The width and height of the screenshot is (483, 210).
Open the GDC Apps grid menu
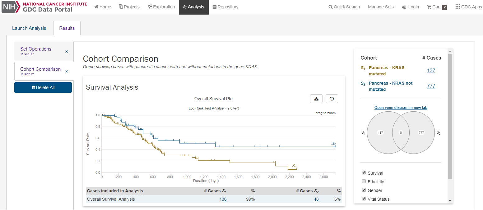(468, 7)
